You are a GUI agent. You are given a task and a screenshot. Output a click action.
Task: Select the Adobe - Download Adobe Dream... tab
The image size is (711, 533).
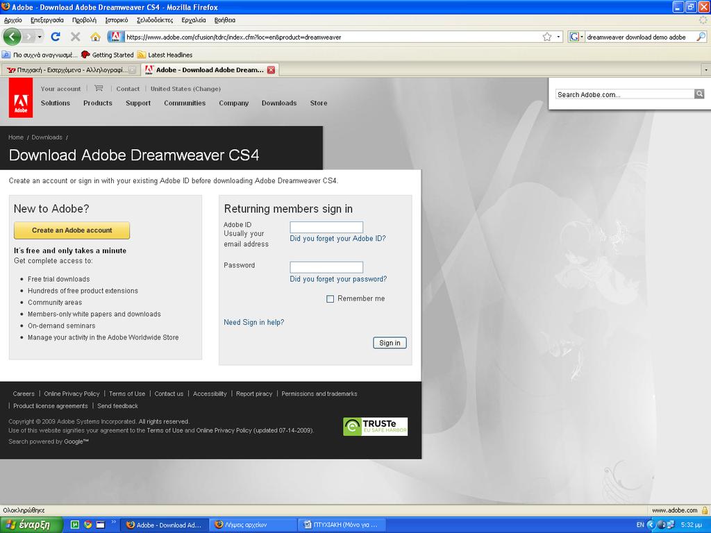coord(210,70)
